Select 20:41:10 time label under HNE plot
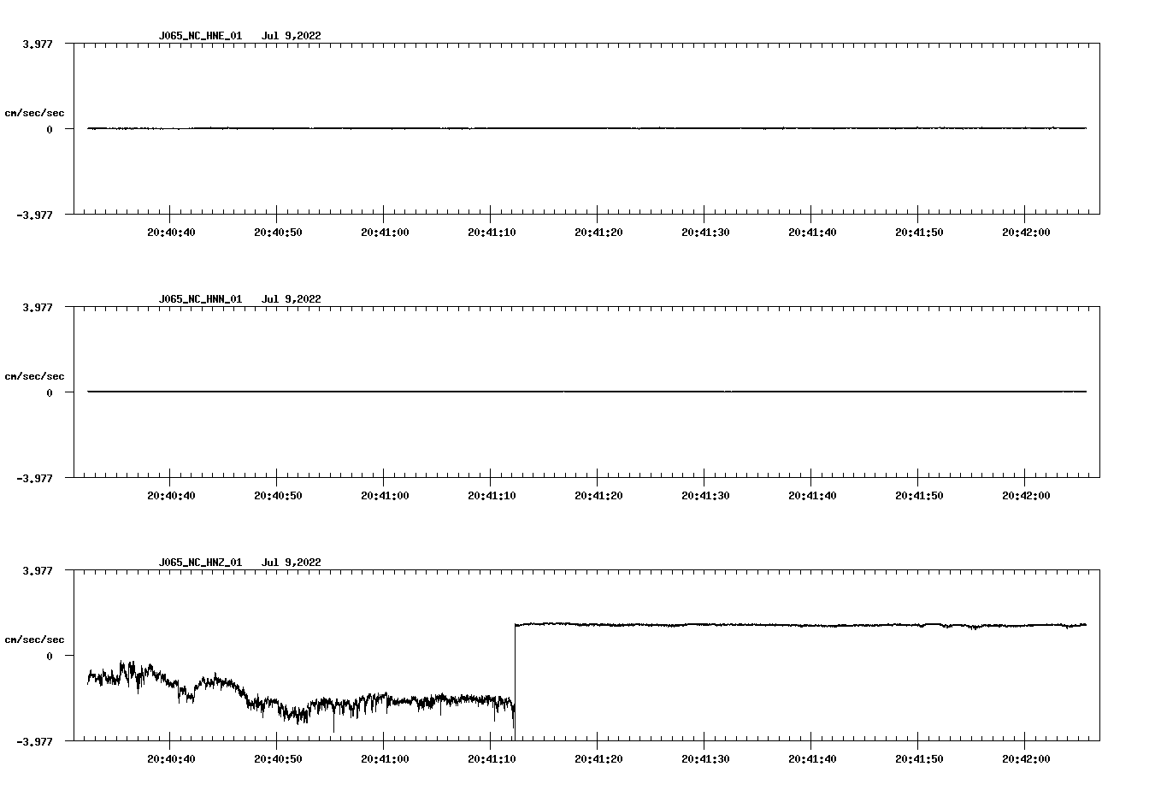The image size is (1161, 790). tap(492, 232)
